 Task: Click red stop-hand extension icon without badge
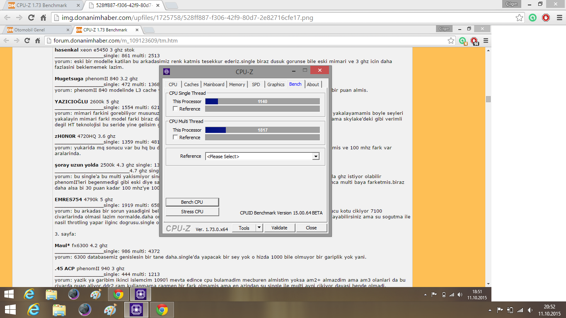546,18
